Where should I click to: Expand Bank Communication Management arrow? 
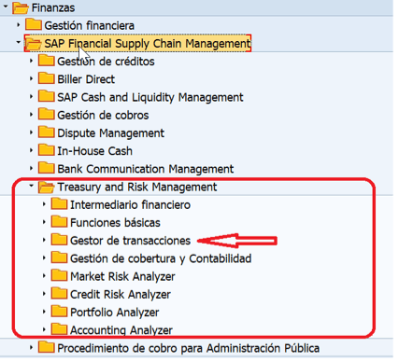tap(31, 168)
